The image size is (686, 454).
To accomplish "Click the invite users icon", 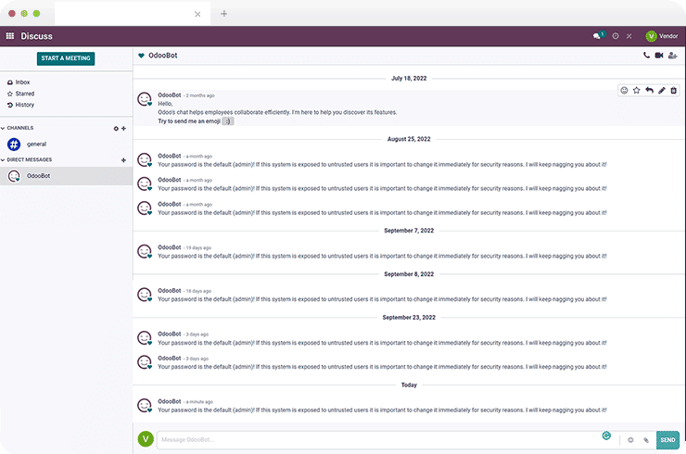I will (672, 56).
